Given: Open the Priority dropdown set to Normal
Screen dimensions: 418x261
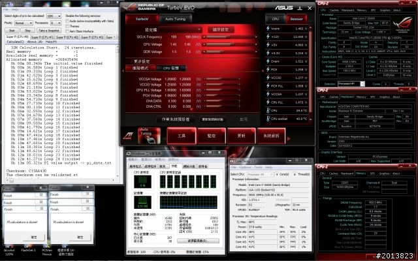Looking at the screenshot, I should click(24, 23).
